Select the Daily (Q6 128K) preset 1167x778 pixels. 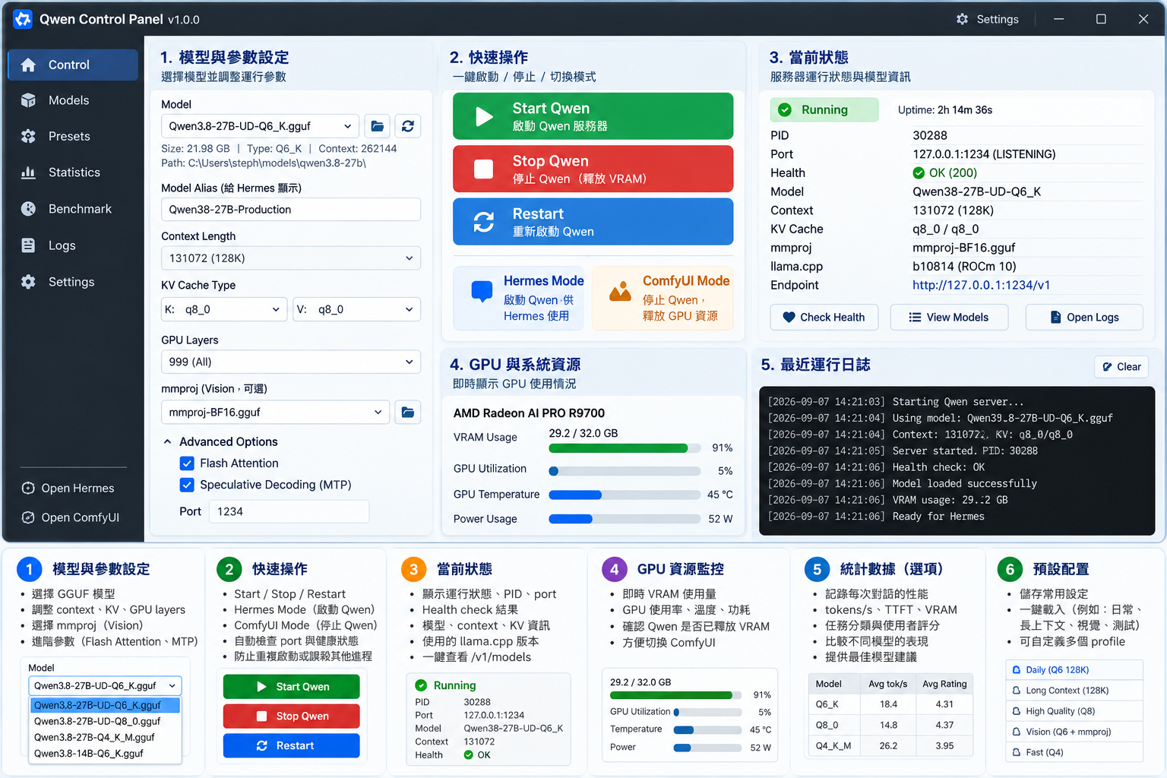(1074, 670)
